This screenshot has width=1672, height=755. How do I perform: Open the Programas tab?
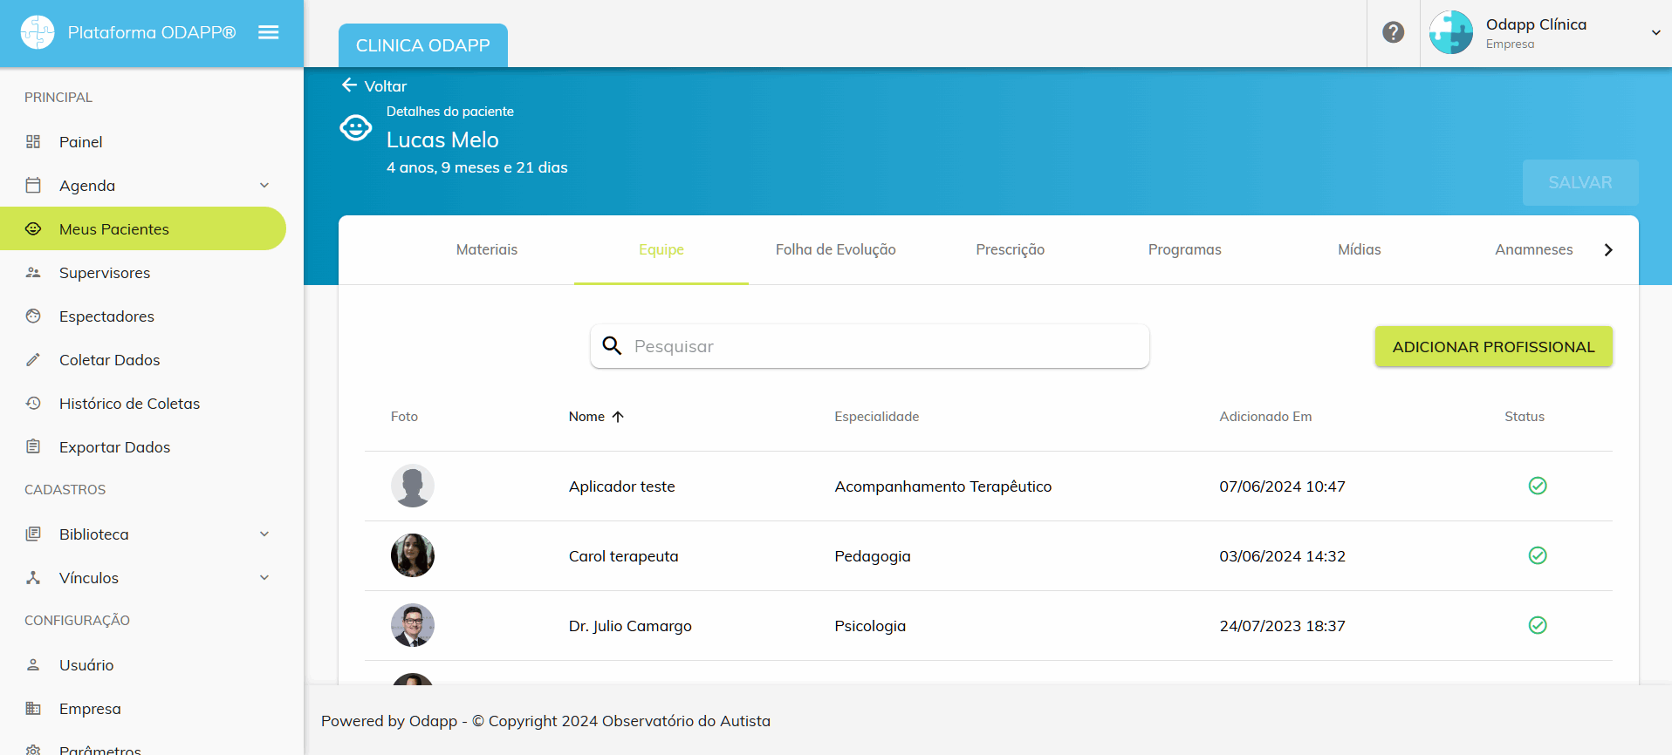pos(1185,249)
